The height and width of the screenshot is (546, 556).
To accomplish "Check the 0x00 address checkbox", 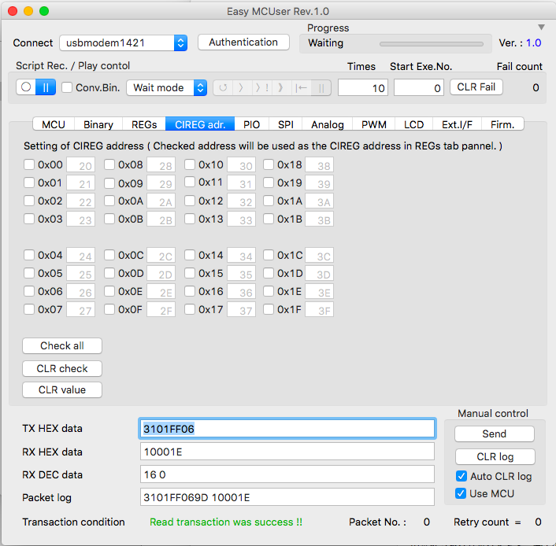I will pyautogui.click(x=28, y=164).
